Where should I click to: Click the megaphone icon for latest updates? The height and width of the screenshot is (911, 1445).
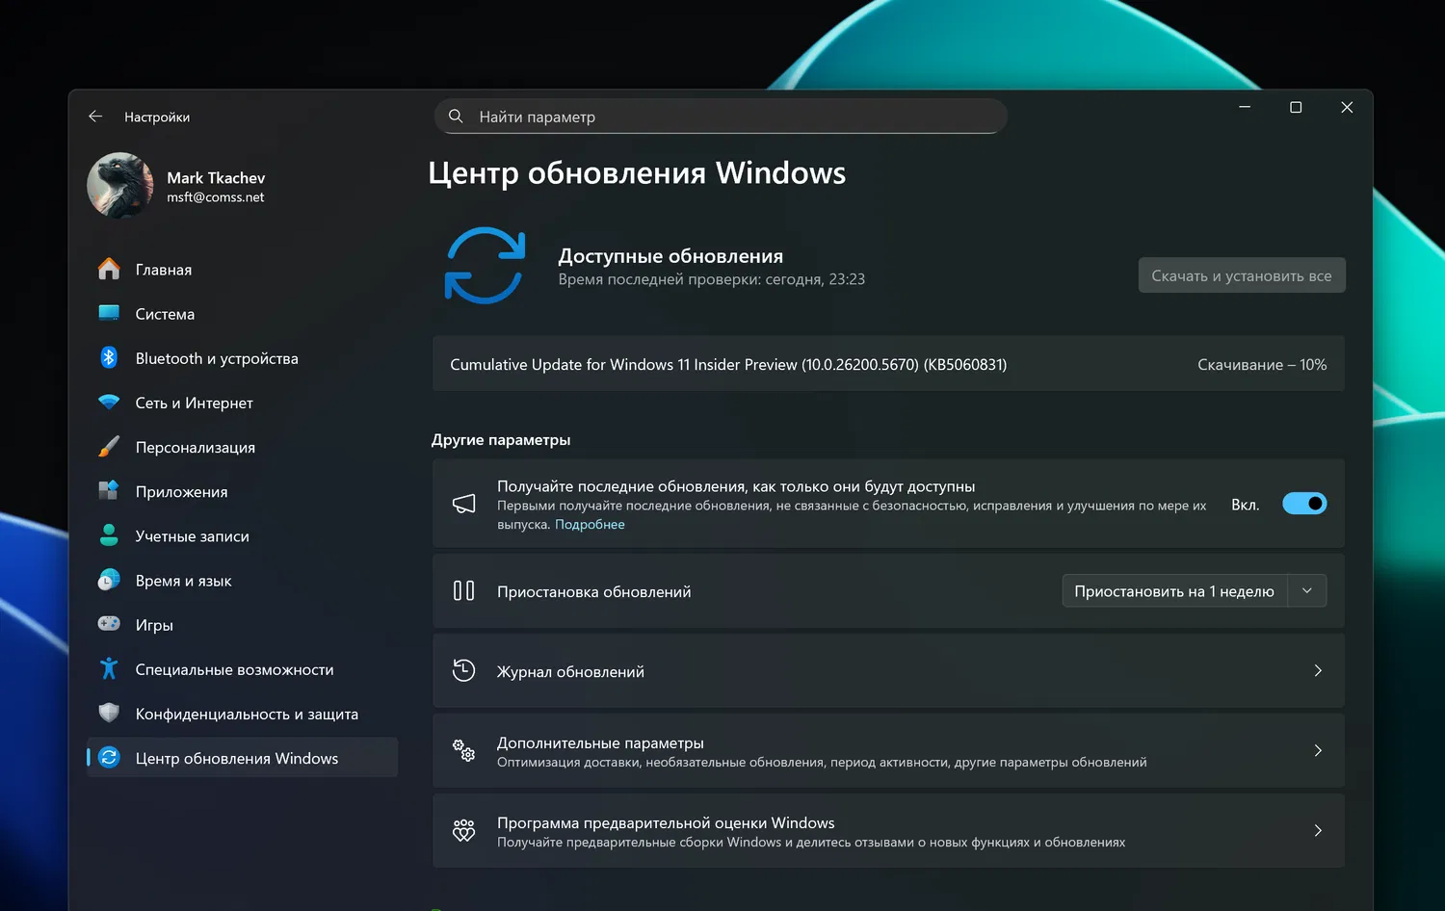(464, 504)
